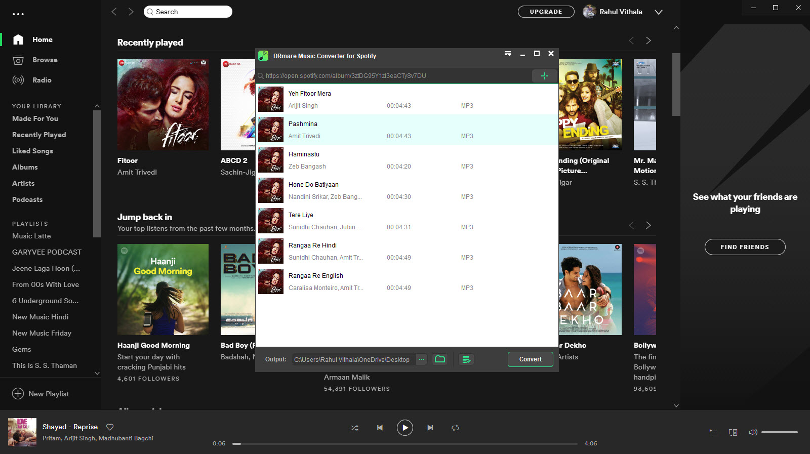This screenshot has width=810, height=454.
Task: Click the add URL plus button in DRmare
Action: [545, 76]
